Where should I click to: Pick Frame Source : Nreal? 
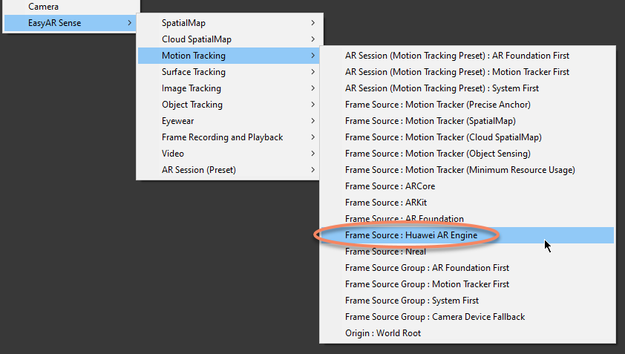click(x=467, y=252)
